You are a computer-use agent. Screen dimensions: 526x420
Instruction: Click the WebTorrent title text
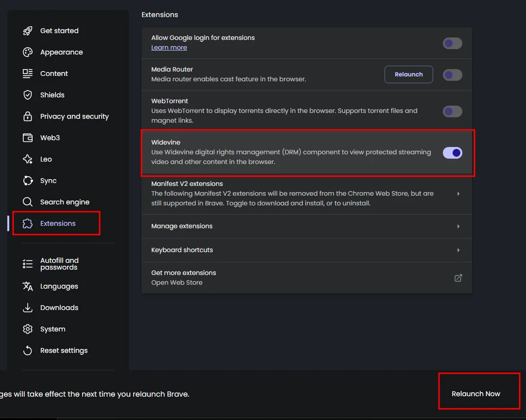(170, 101)
